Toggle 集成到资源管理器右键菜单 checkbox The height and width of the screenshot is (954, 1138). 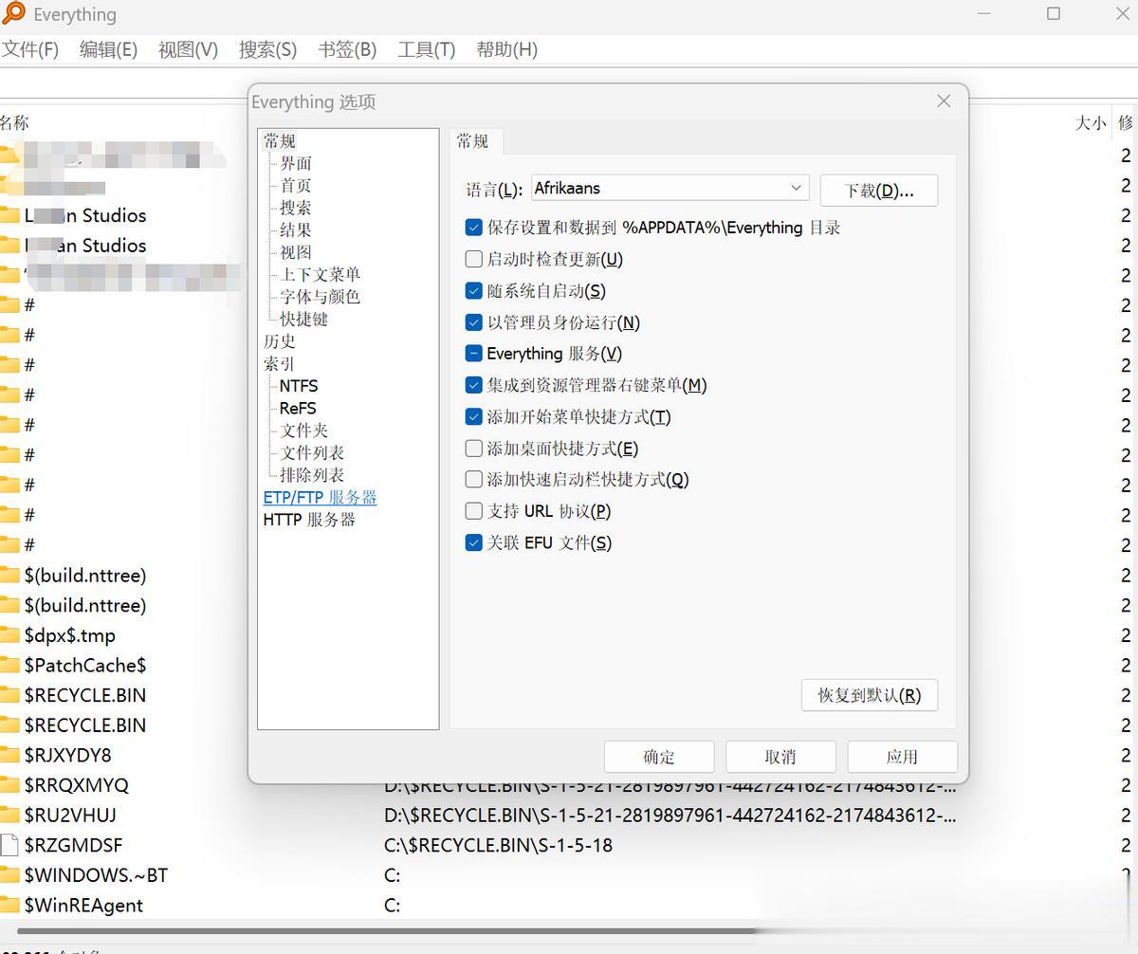tap(474, 385)
